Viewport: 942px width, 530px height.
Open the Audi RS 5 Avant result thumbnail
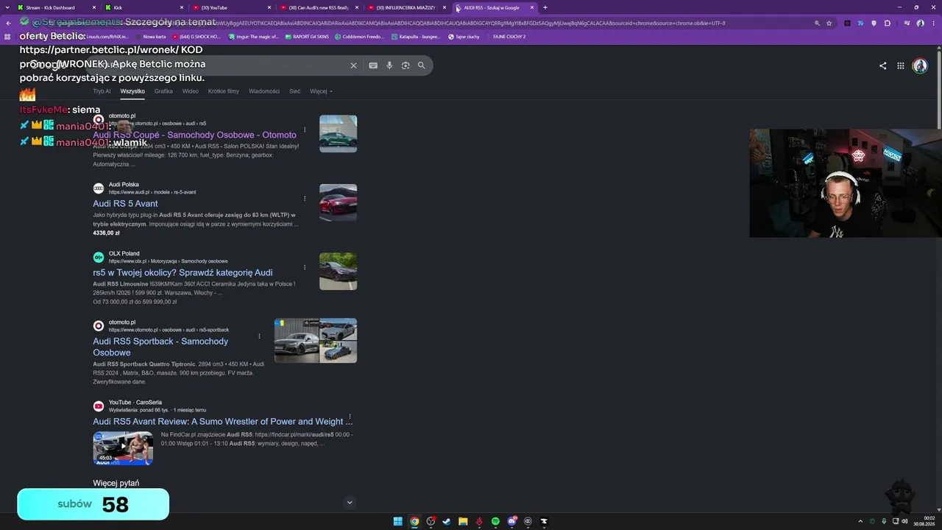338,202
